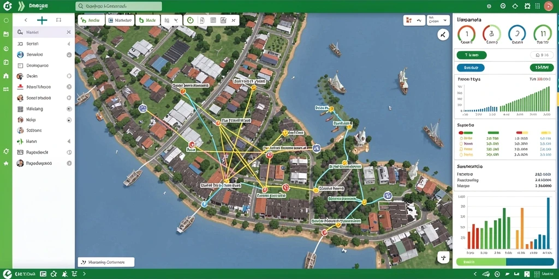Click the star icon in the left rail

5,163
